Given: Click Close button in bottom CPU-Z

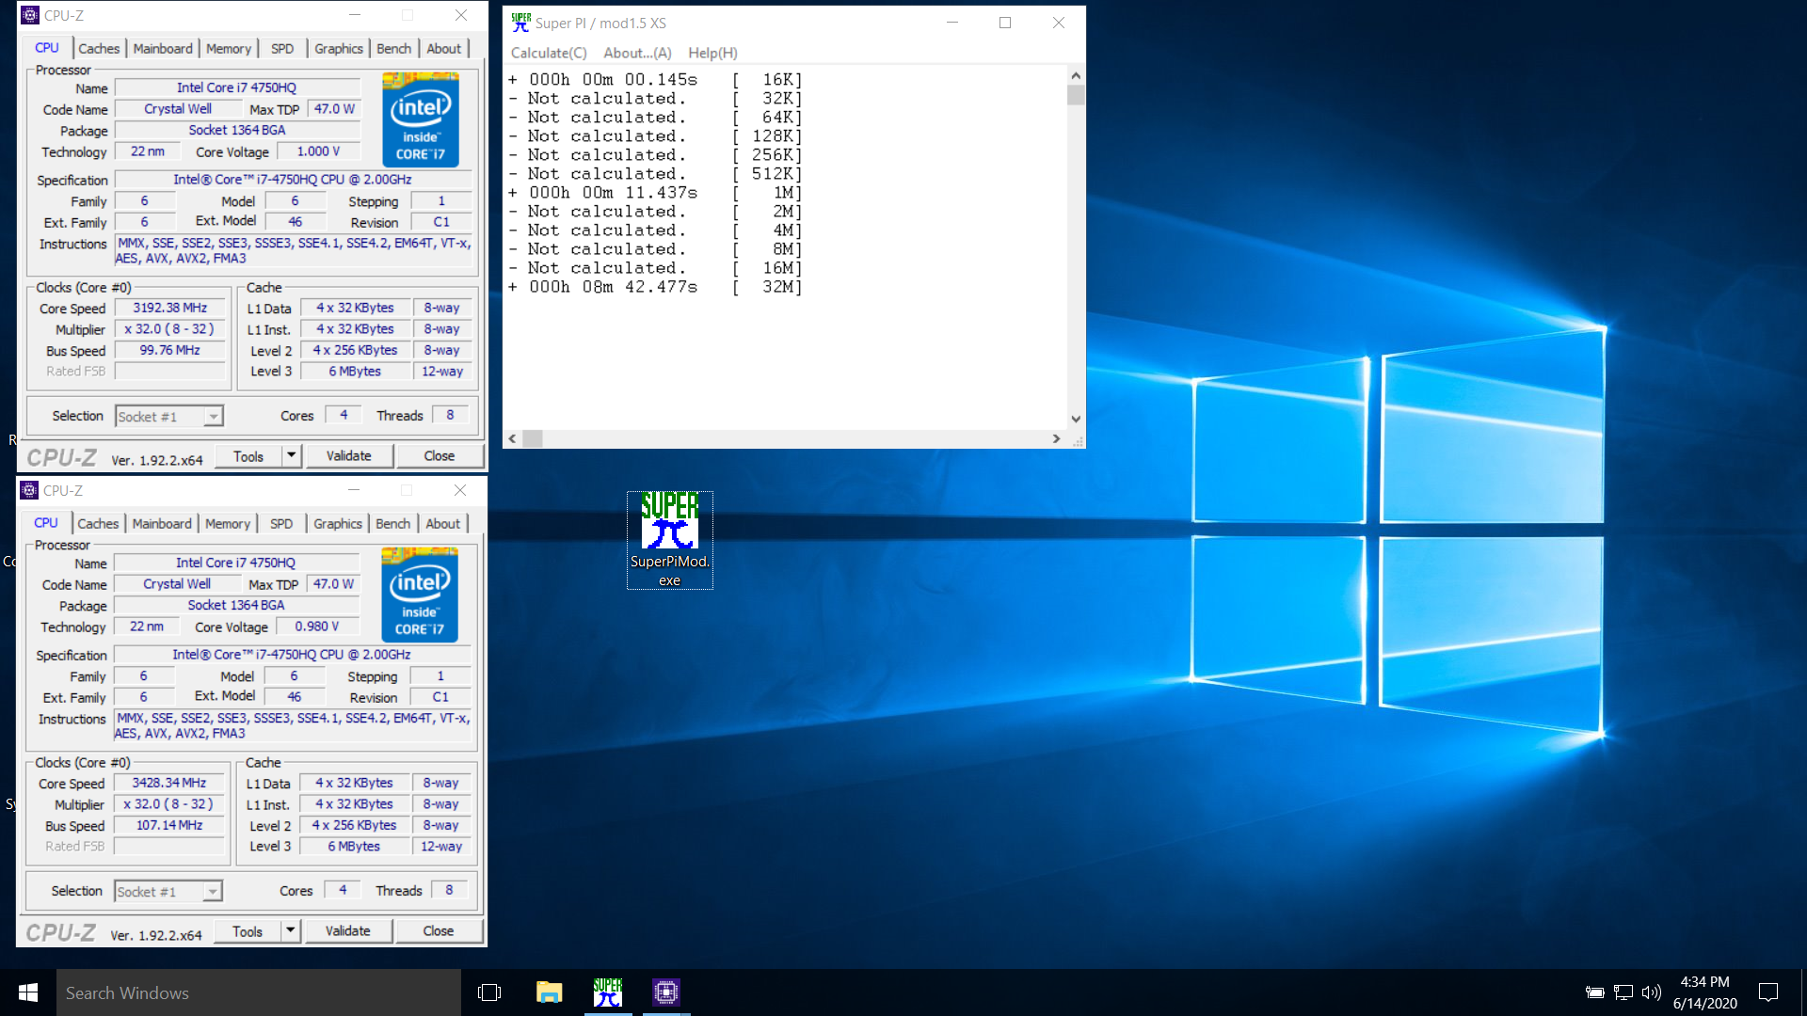Looking at the screenshot, I should point(439,931).
